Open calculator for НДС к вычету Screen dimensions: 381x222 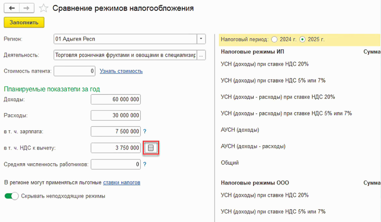150,148
